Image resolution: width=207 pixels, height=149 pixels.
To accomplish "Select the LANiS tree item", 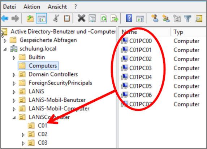I will 36,91.
